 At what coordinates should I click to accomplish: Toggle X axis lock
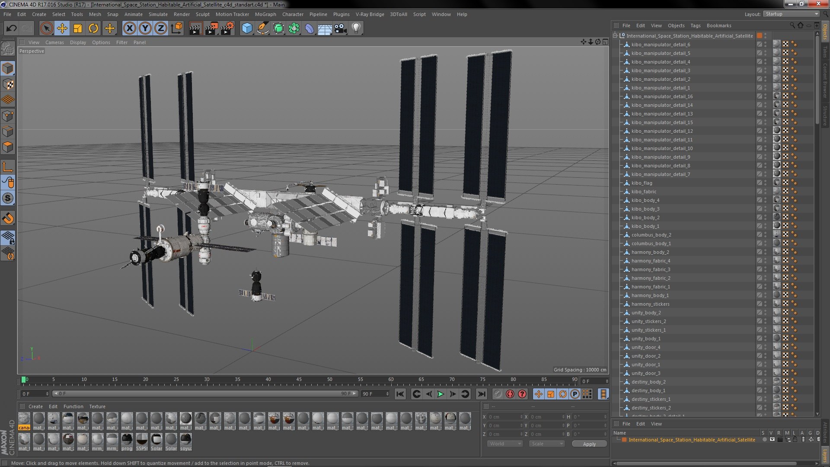[x=129, y=29]
